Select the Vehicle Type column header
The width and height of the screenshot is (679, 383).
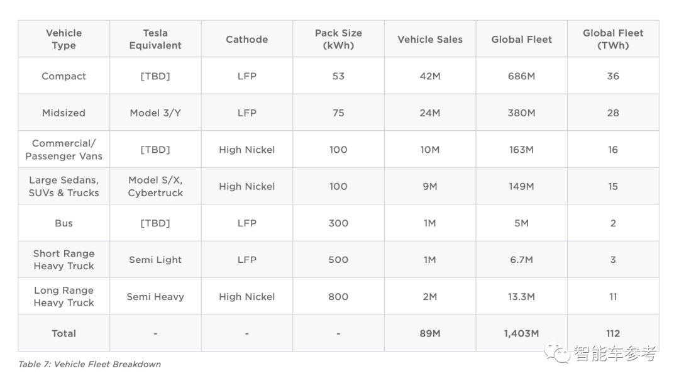pyautogui.click(x=63, y=39)
